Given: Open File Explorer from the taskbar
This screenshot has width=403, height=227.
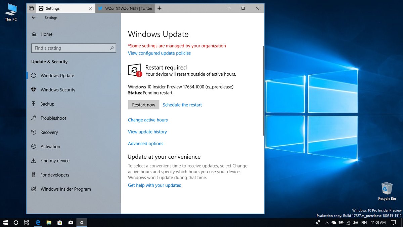Looking at the screenshot, I should tap(49, 223).
